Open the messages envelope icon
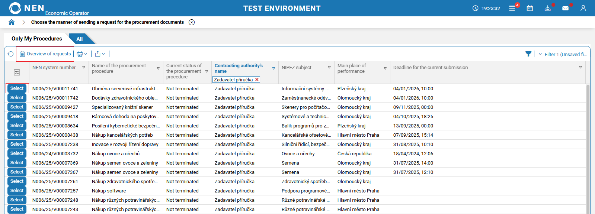595x214 pixels. pyautogui.click(x=565, y=8)
